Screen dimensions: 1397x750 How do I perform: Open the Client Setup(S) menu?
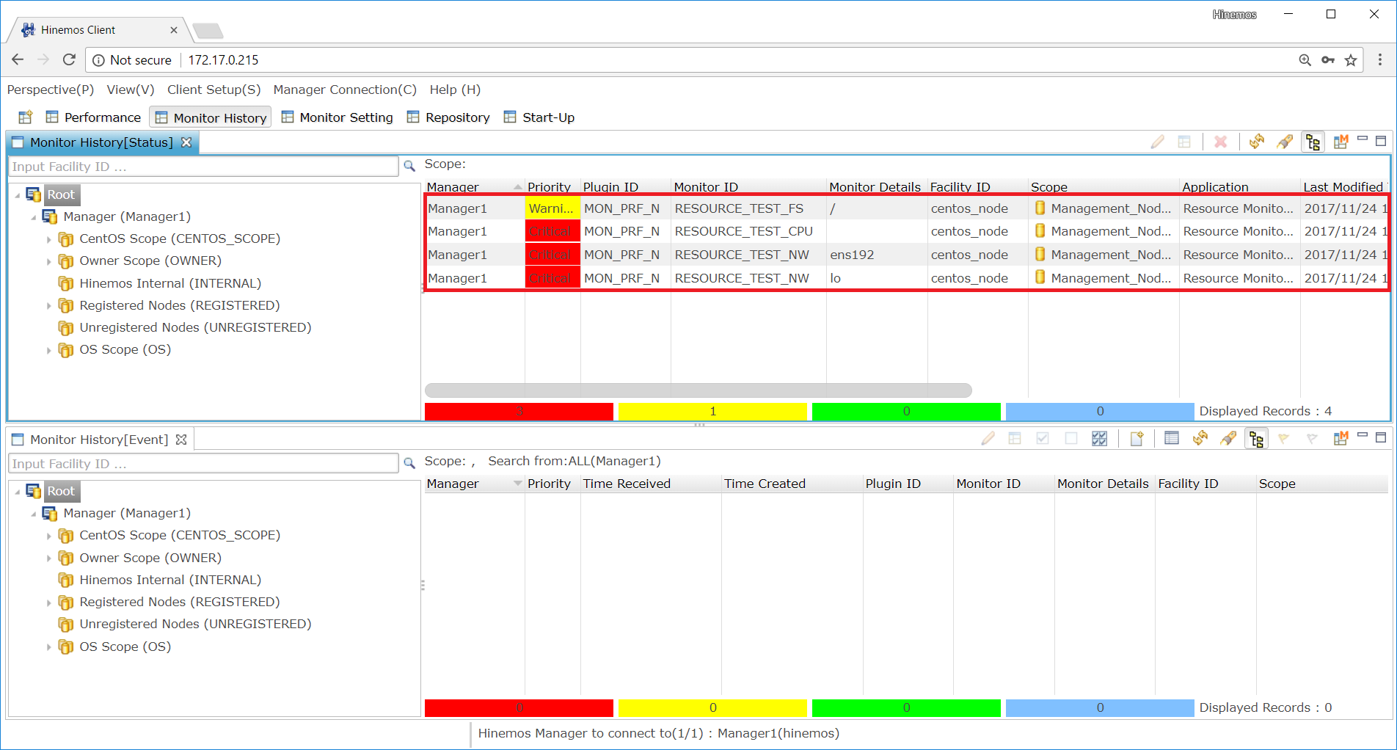tap(214, 90)
